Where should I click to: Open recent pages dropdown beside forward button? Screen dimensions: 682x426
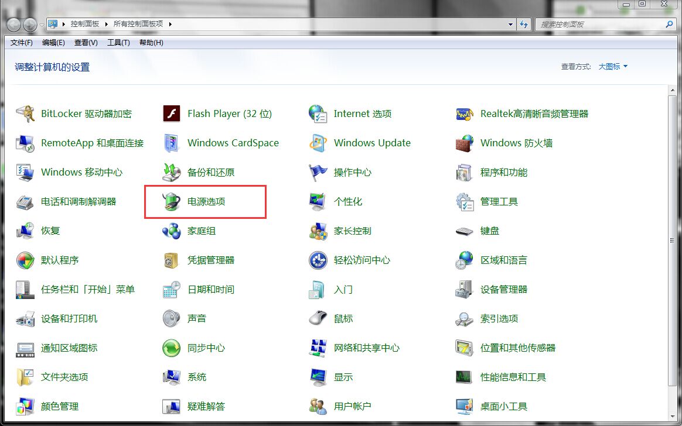click(42, 25)
